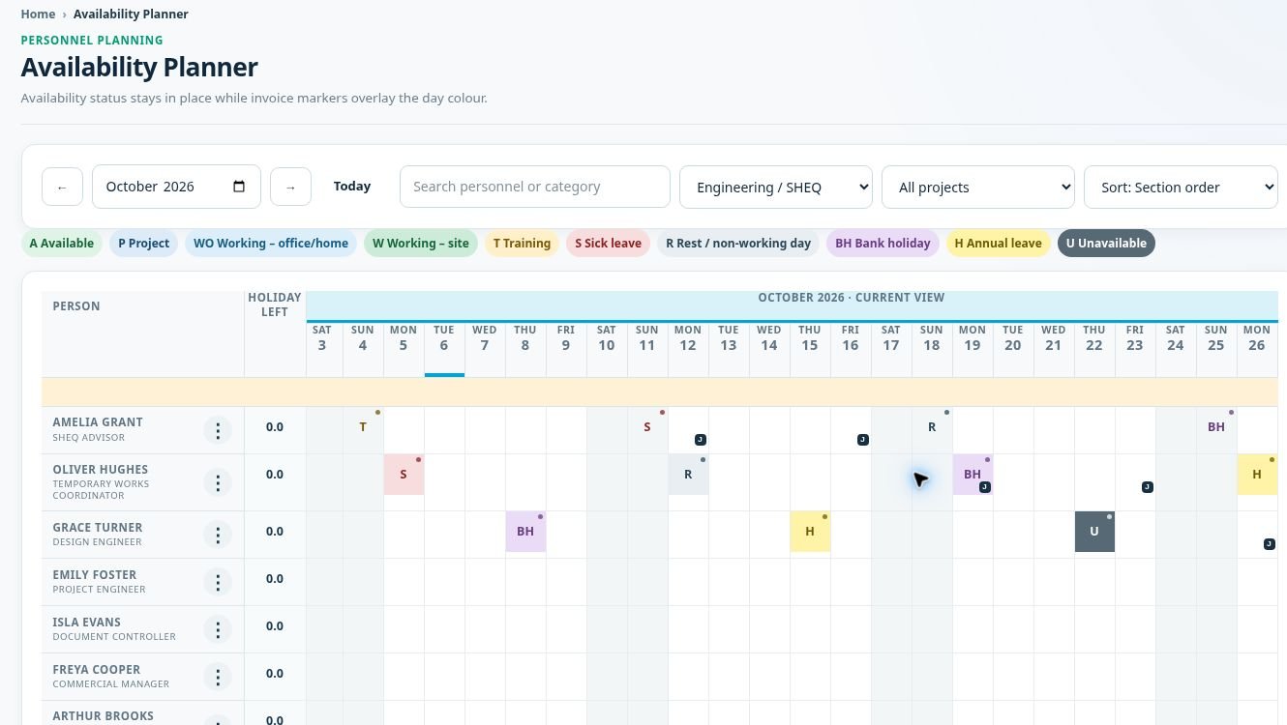The width and height of the screenshot is (1287, 725).
Task: Click invoice marker J on Oliver's Oct 23
Action: tap(1148, 487)
